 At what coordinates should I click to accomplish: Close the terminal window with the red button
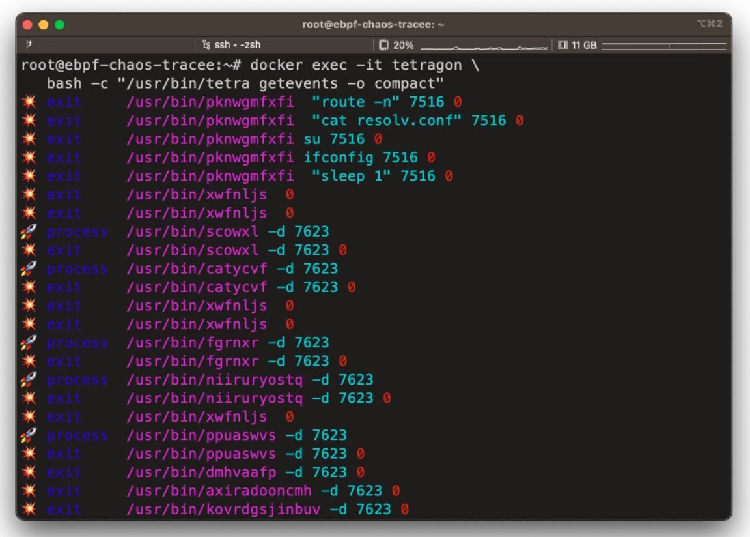click(x=28, y=24)
